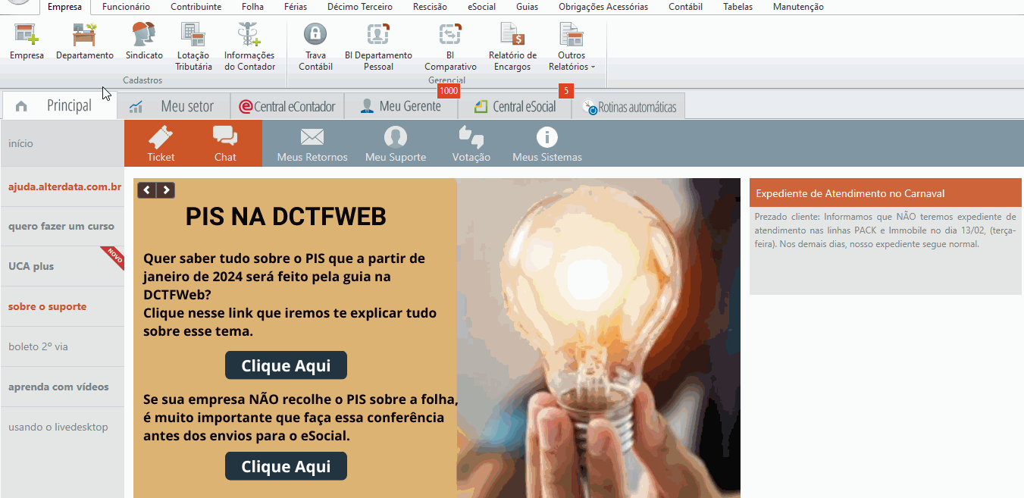This screenshot has height=498, width=1024.
Task: Switch to the Central eContador tab
Action: click(x=287, y=106)
